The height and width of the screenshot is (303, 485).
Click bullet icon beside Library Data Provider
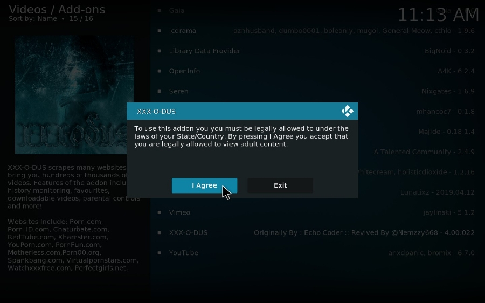[x=160, y=51]
